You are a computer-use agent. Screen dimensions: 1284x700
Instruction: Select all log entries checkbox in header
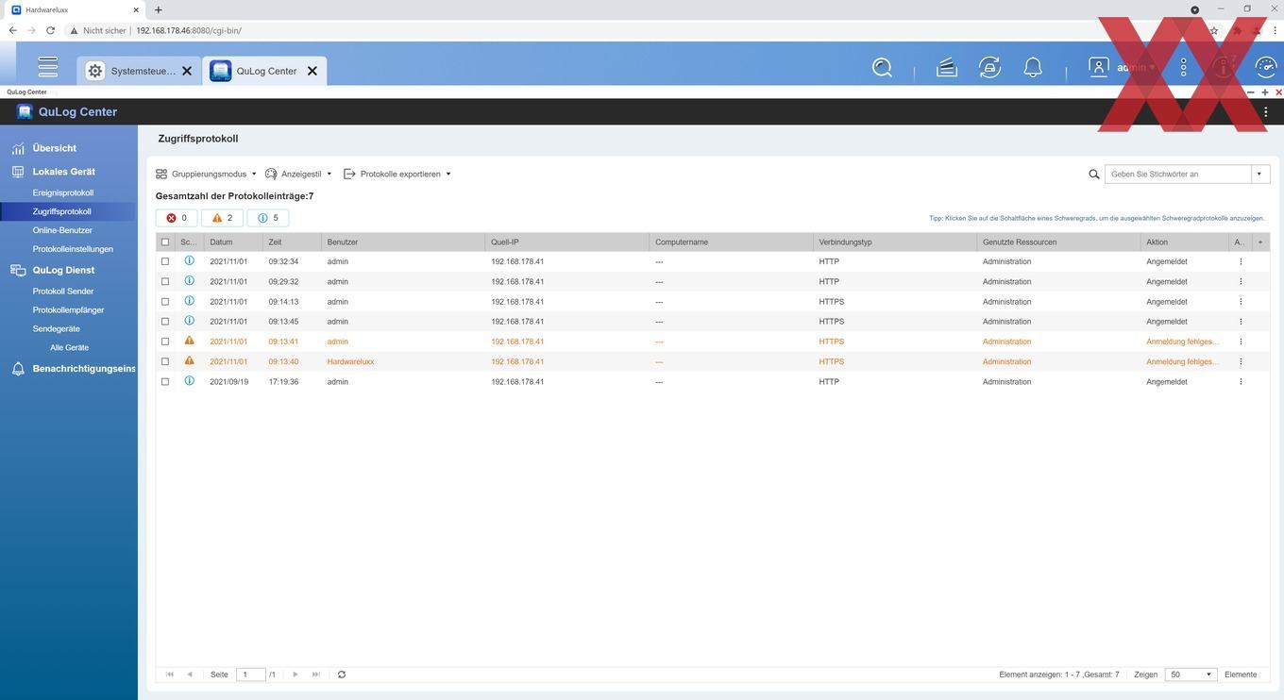tap(165, 242)
